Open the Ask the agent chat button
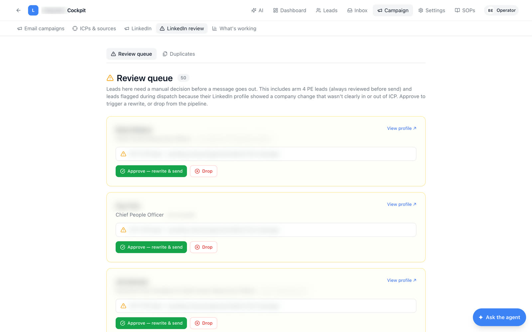532x332 pixels. (x=499, y=317)
